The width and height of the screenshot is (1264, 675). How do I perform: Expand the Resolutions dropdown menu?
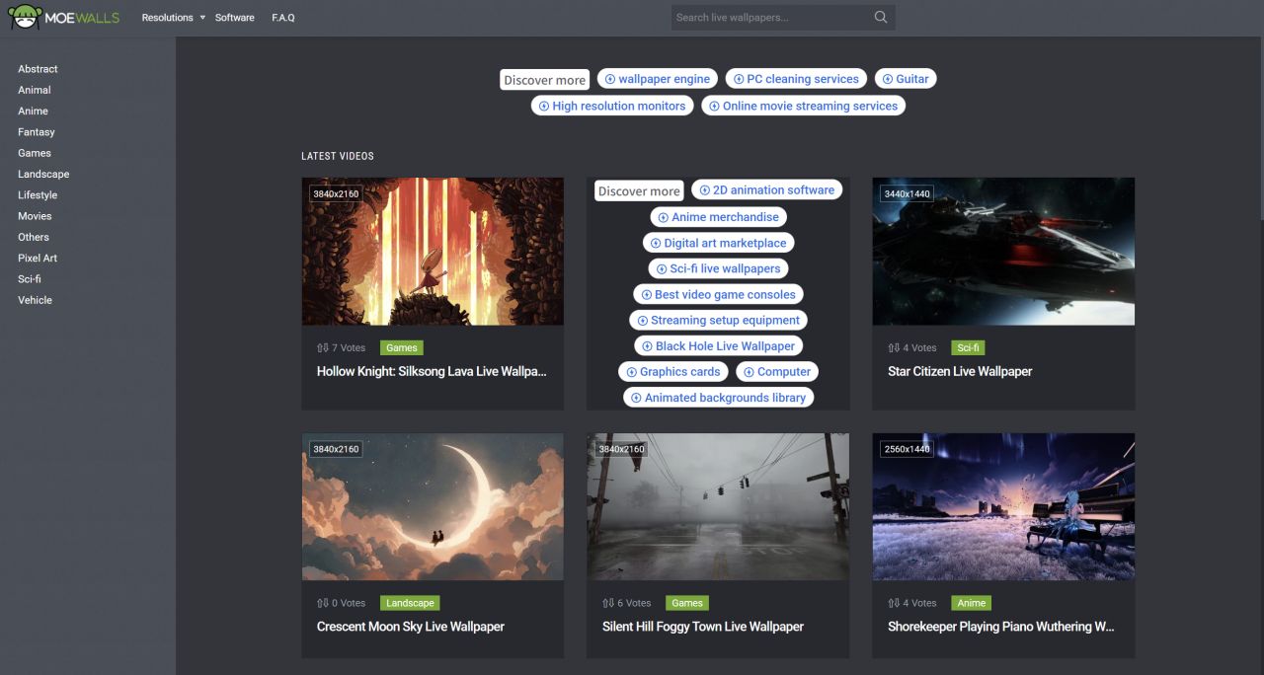pos(173,18)
